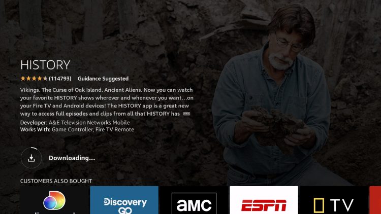This screenshot has width=381, height=214.
Task: Select the Downloading... status label
Action: pyautogui.click(x=72, y=158)
